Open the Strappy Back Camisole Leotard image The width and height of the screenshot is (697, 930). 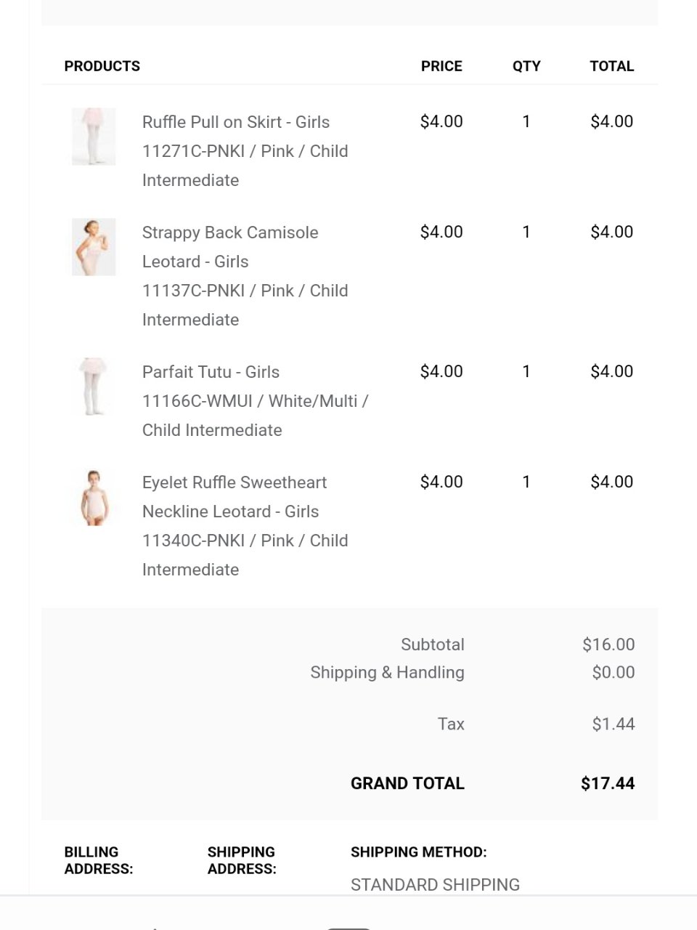94,247
